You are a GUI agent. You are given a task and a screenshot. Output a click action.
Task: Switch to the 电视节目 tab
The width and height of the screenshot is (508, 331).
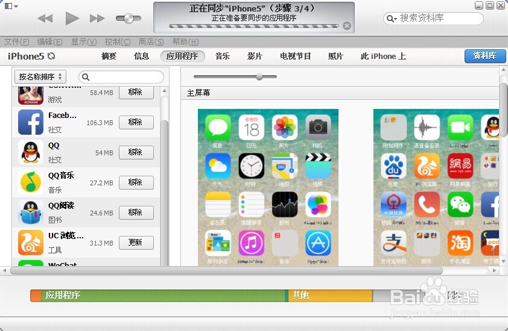click(x=296, y=56)
